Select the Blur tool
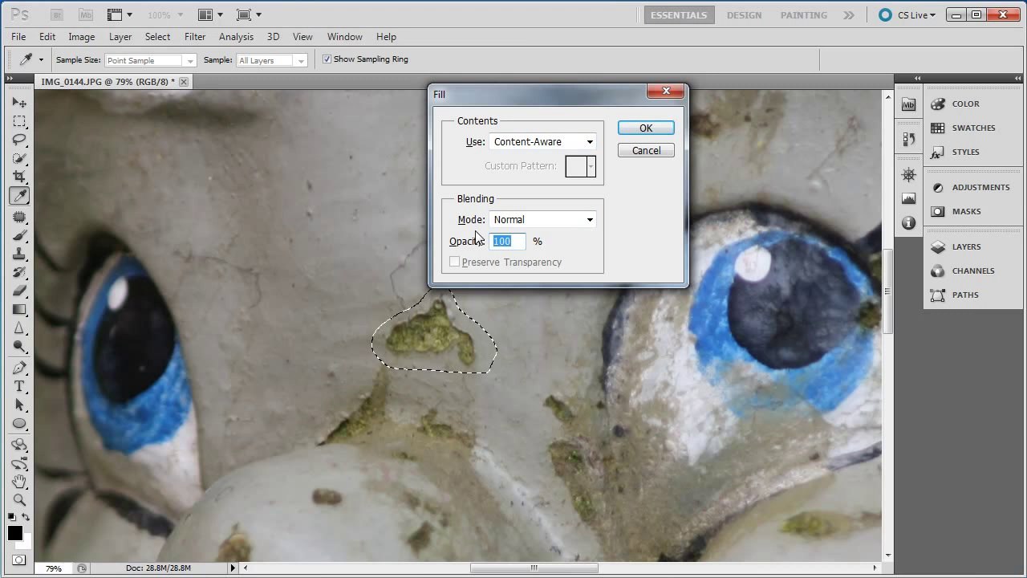The height and width of the screenshot is (578, 1027). 19,328
